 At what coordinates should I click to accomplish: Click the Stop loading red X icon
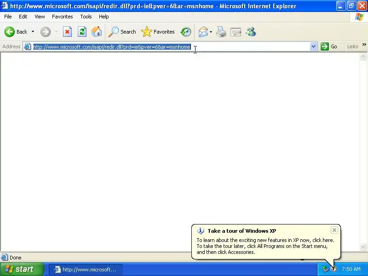click(67, 32)
